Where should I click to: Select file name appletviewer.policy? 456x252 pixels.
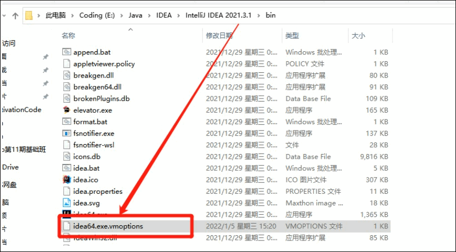(x=104, y=64)
